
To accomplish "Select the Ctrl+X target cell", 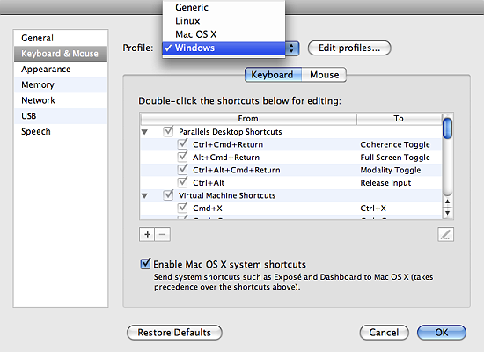I will pos(373,209).
